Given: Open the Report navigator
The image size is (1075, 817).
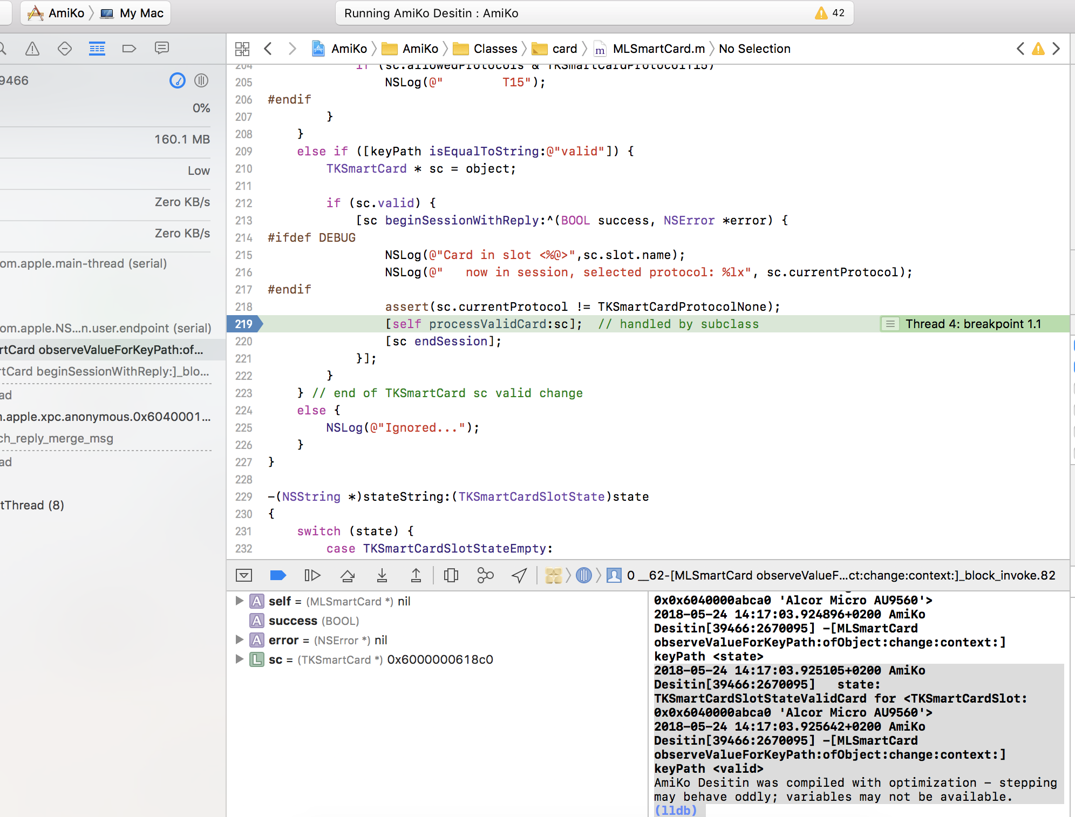Looking at the screenshot, I should (161, 49).
